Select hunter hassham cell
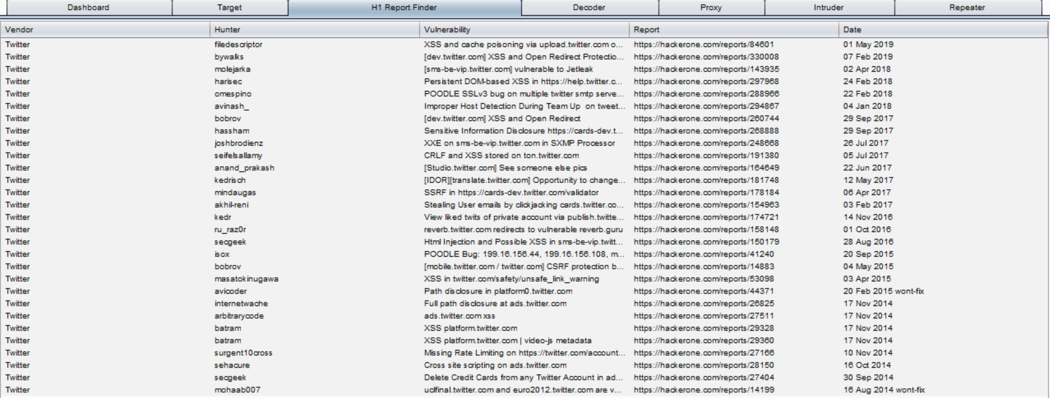The image size is (1050, 398). [315, 131]
